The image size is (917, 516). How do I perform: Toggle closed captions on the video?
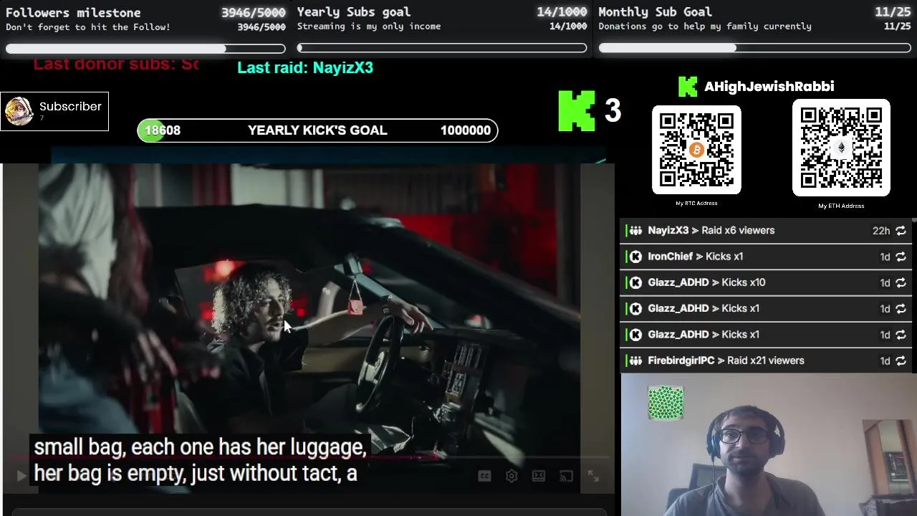pos(484,476)
